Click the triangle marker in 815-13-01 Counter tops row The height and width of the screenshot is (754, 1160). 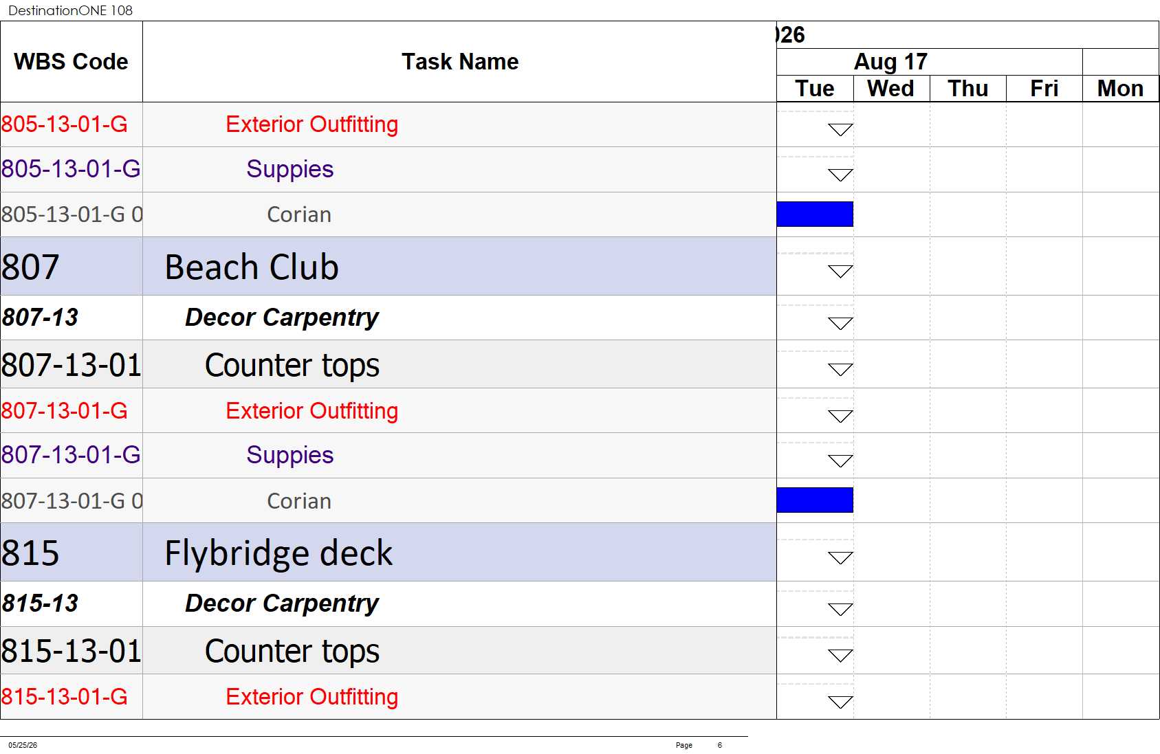[x=840, y=655]
